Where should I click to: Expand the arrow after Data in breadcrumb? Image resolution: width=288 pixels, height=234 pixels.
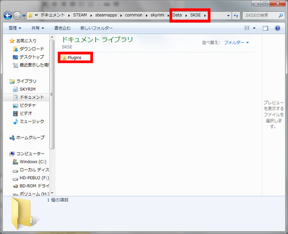pos(186,16)
